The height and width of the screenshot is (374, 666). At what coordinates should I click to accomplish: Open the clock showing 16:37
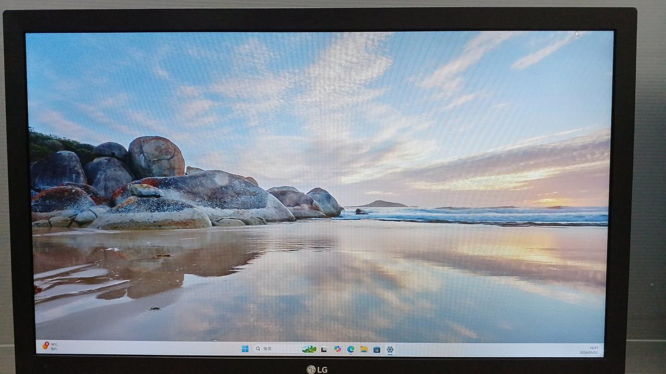tap(594, 348)
